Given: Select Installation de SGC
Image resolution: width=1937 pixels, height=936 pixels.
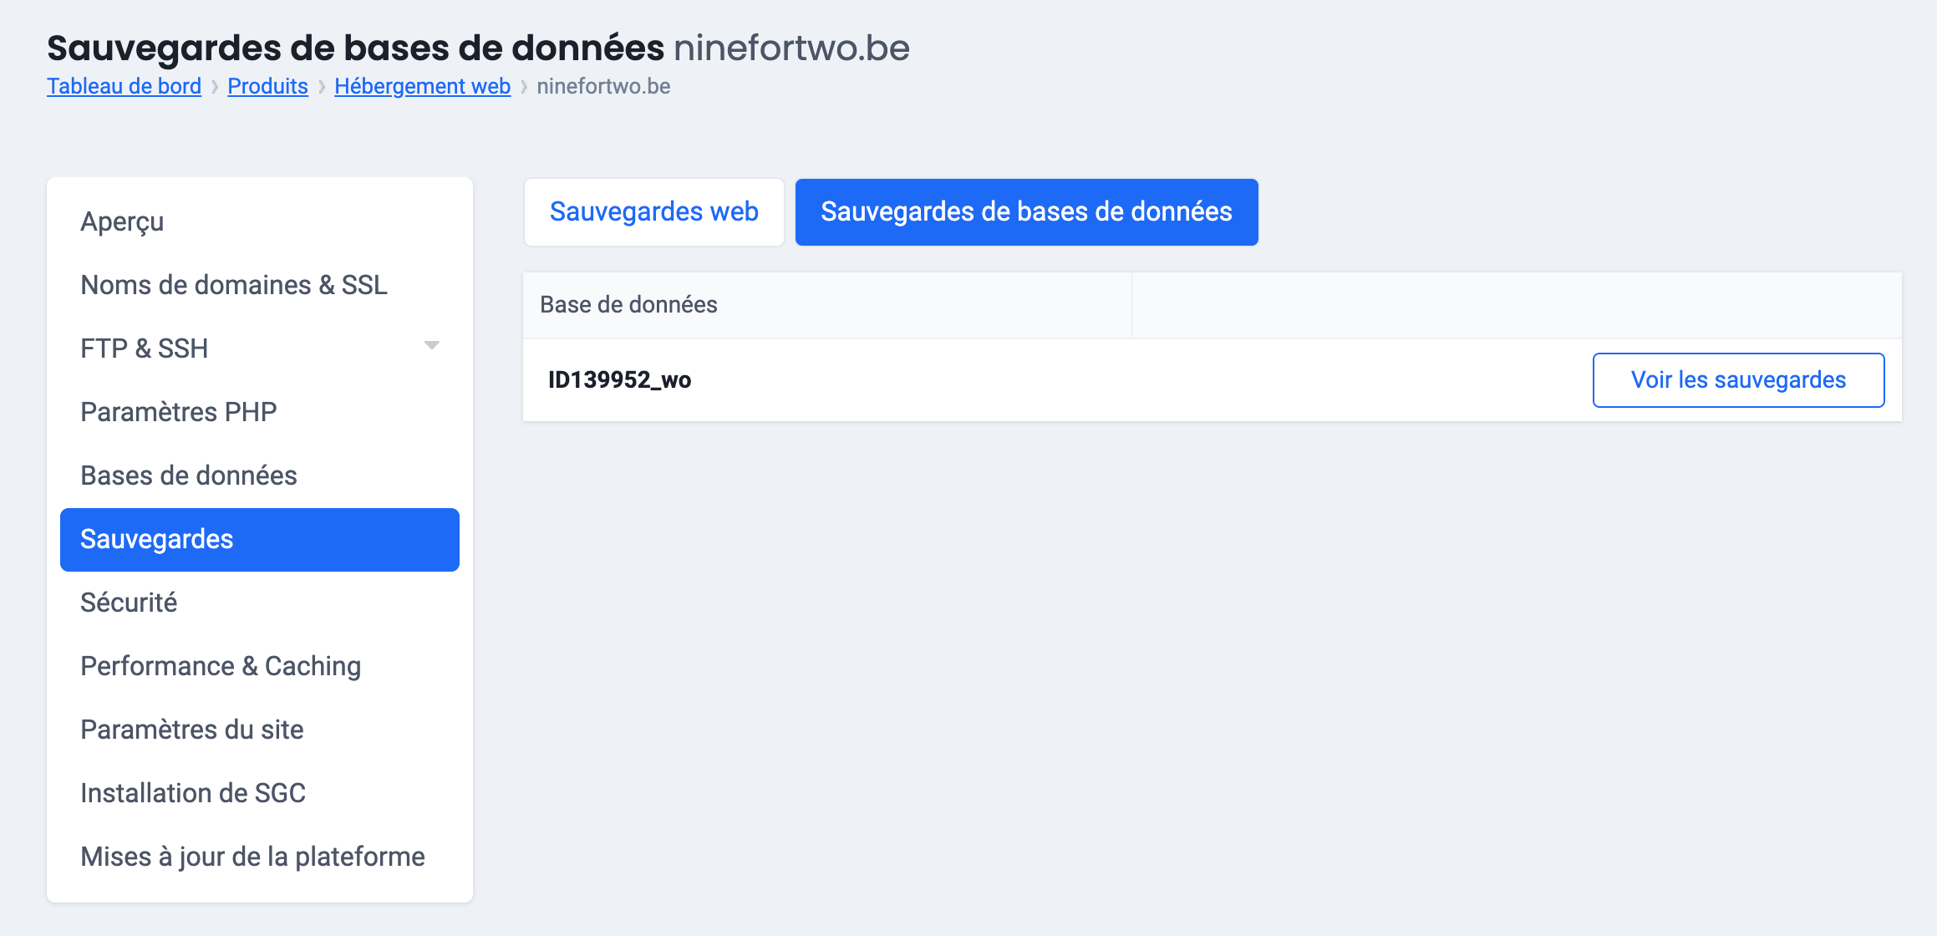Looking at the screenshot, I should [193, 793].
